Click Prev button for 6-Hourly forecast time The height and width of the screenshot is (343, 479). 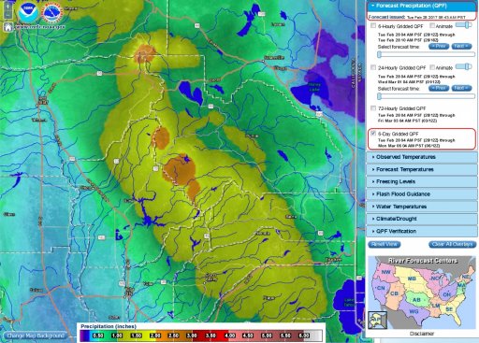coord(439,47)
